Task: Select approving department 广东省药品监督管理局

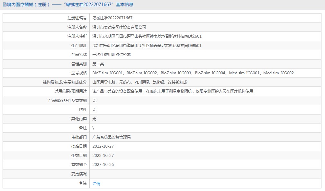Action: [x=112, y=137]
